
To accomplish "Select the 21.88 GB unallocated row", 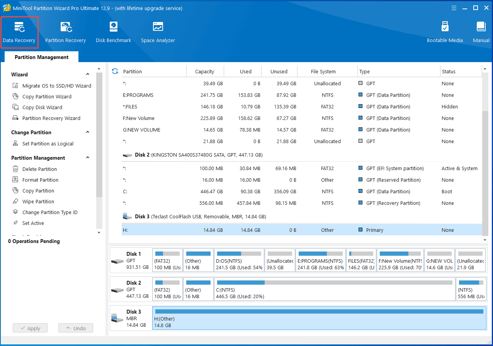I will [x=302, y=141].
